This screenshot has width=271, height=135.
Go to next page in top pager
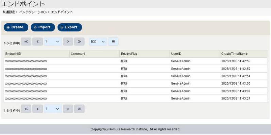(68, 42)
